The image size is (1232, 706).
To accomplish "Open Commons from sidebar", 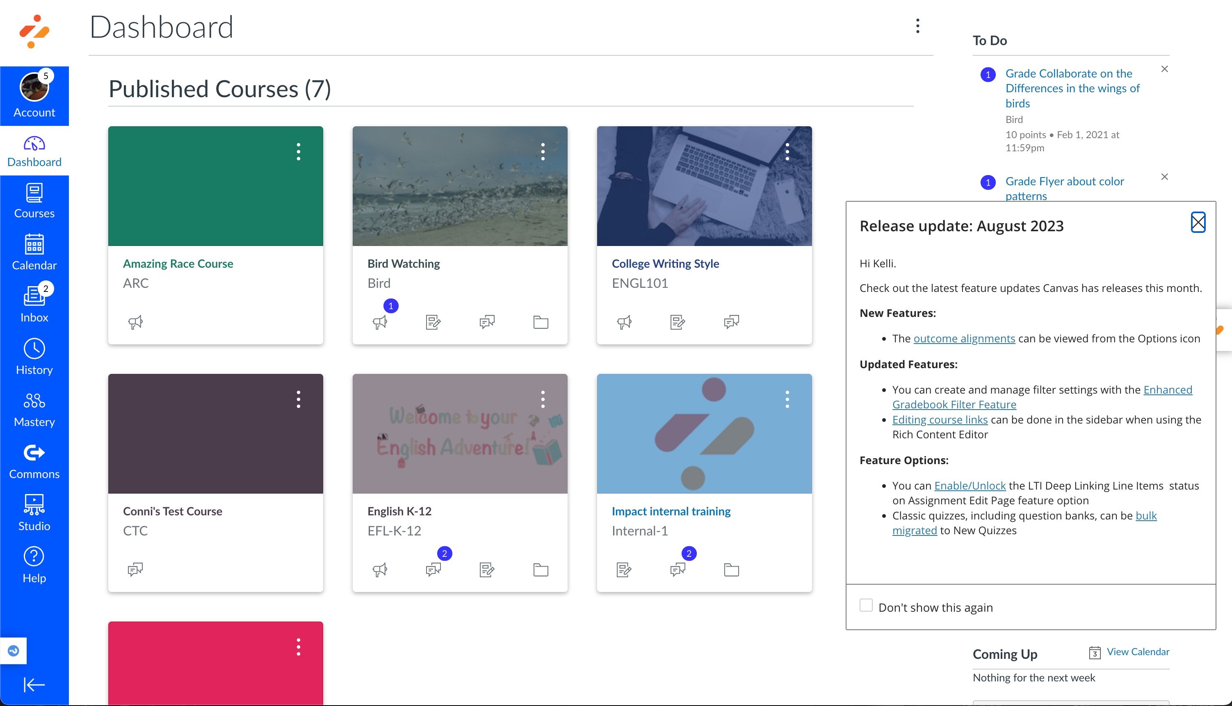I will (34, 461).
